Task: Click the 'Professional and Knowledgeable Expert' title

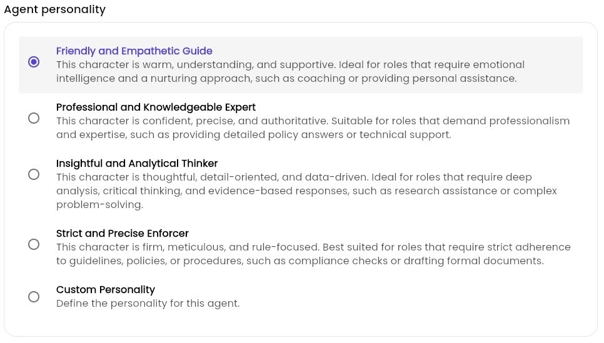Action: tap(156, 107)
